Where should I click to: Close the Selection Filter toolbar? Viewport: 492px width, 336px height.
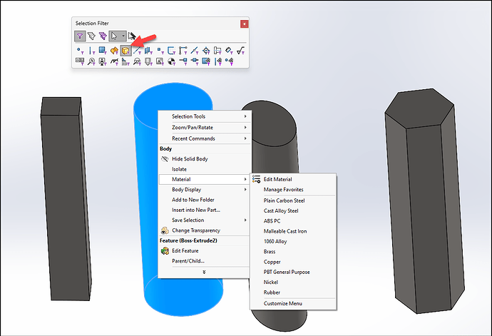click(245, 24)
